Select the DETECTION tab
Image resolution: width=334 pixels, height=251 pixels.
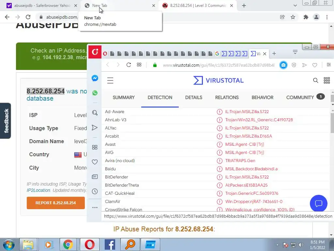[160, 97]
